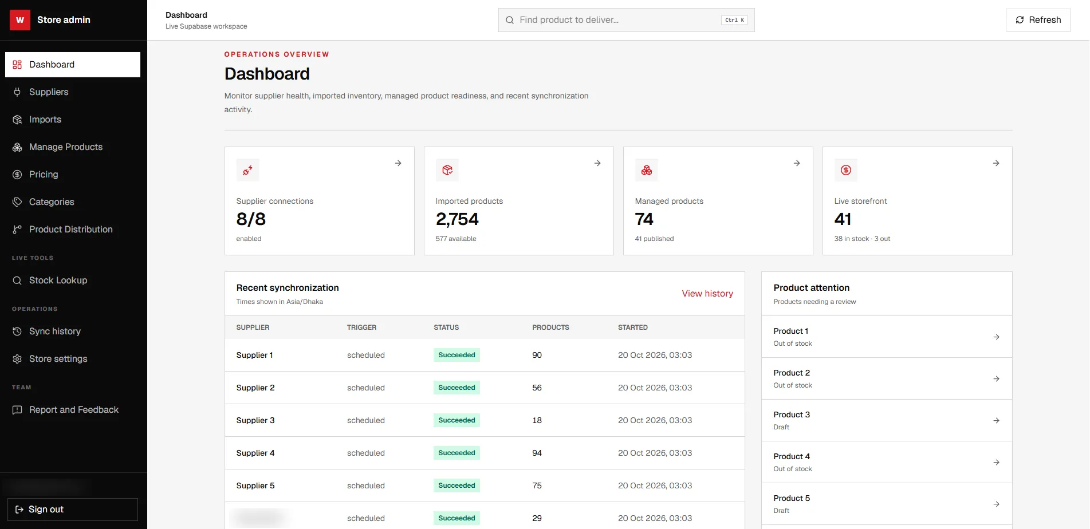Click the Manage Products cubes icon
The width and height of the screenshot is (1090, 529).
pyautogui.click(x=17, y=147)
